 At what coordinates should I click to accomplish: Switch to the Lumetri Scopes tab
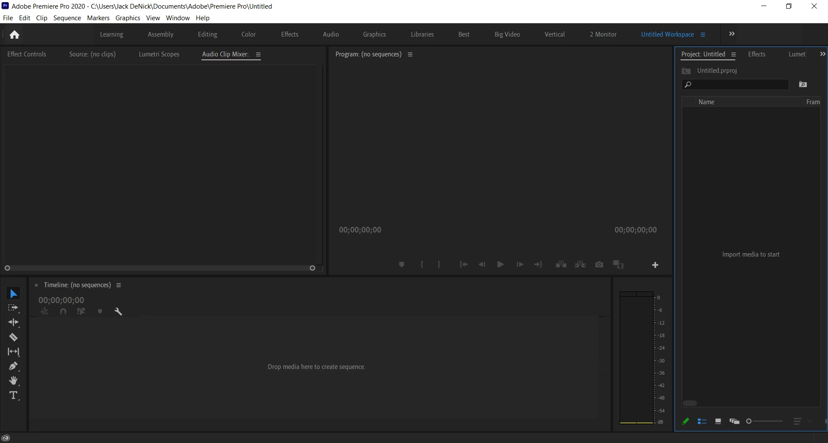159,54
